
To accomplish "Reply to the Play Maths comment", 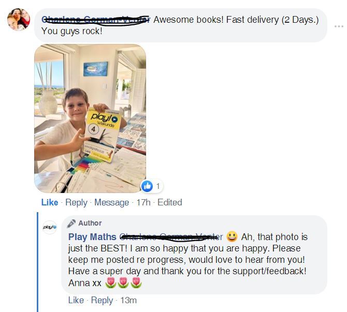I will pos(102,301).
